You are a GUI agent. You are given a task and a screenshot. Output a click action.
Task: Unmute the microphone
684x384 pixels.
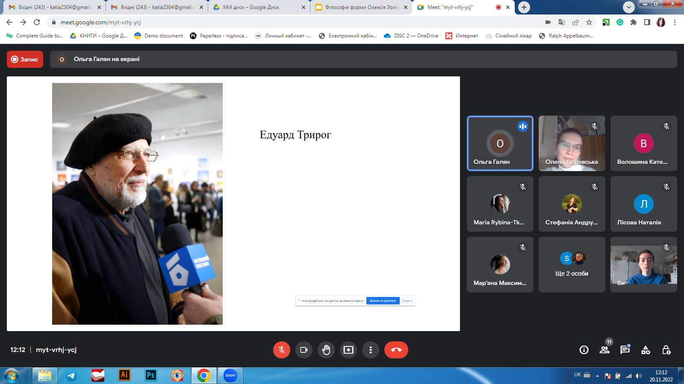[x=282, y=350]
